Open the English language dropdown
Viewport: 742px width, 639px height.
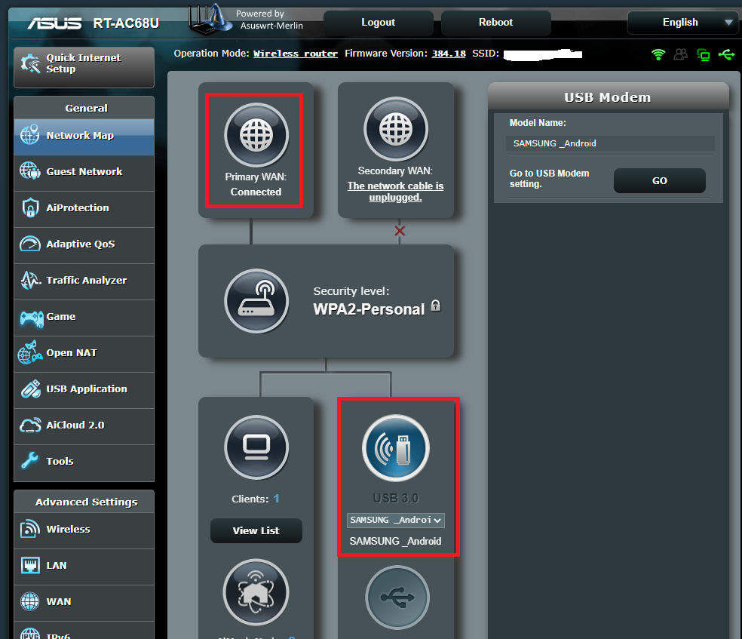click(682, 22)
